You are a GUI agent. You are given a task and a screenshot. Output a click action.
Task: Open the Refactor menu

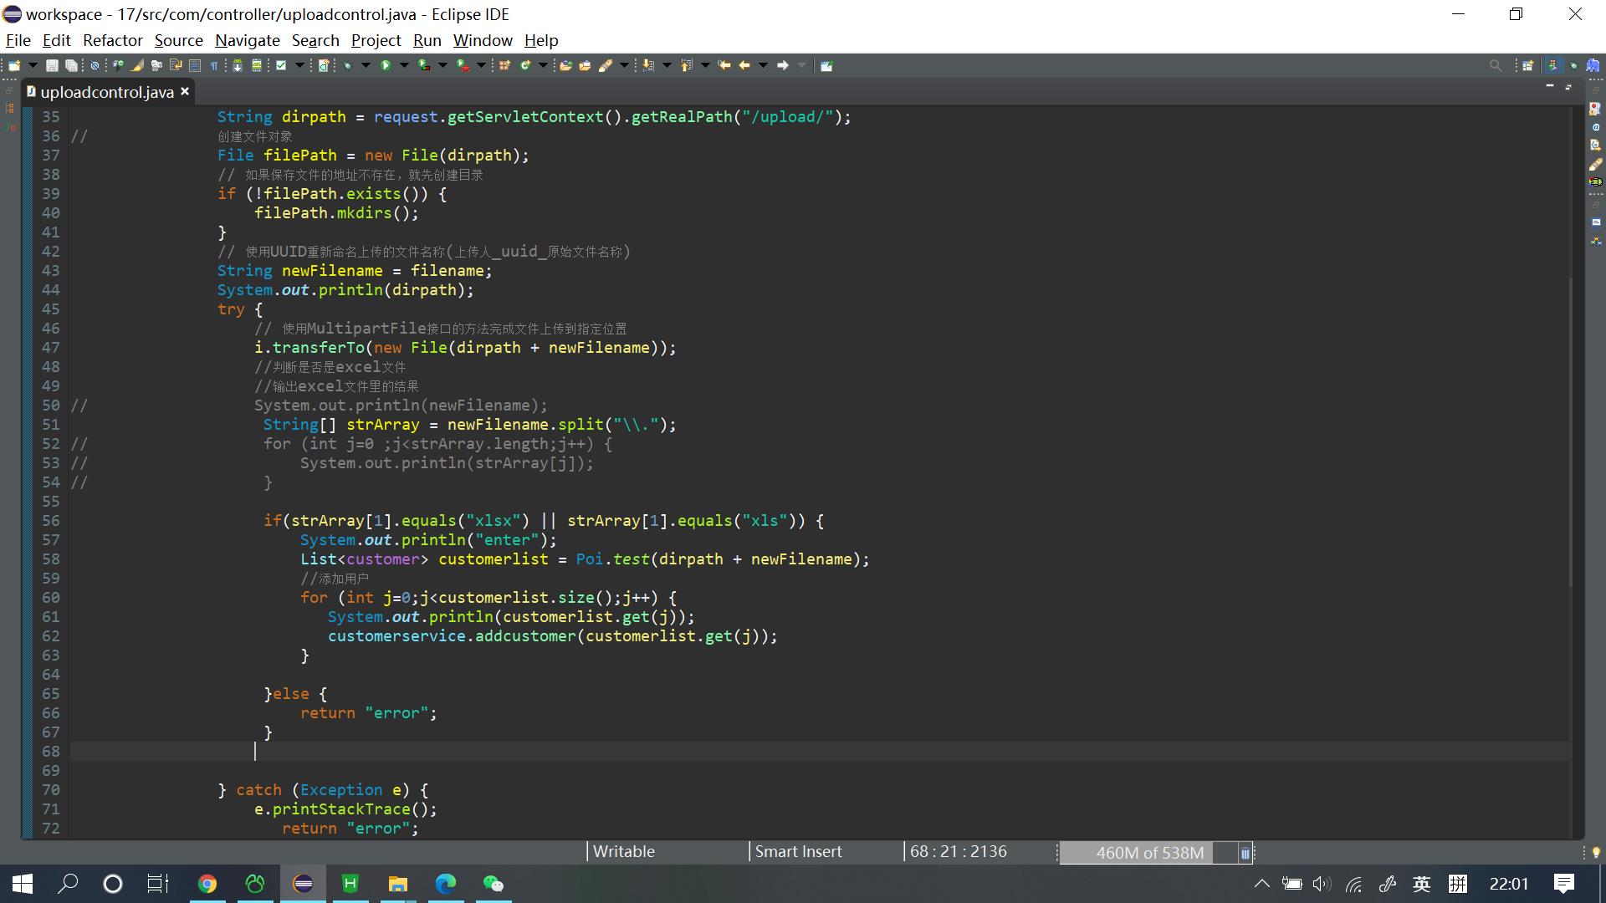pos(113,40)
